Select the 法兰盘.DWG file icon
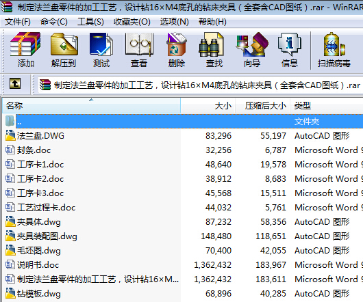 coord(10,135)
